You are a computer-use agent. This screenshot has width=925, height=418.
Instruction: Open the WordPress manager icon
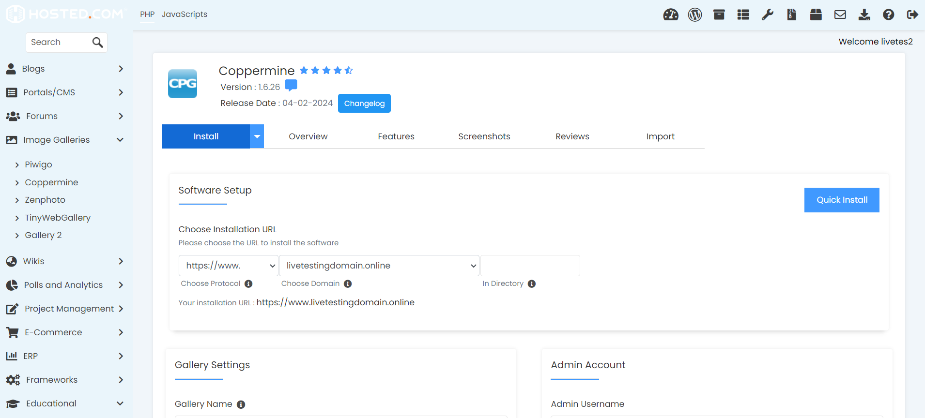pyautogui.click(x=695, y=15)
